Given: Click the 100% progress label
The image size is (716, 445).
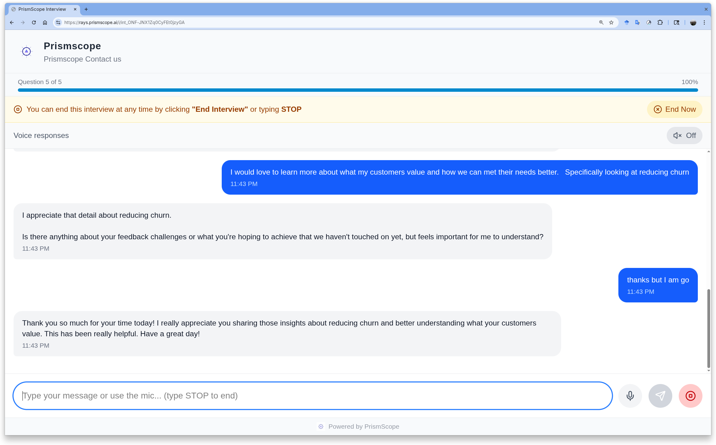Looking at the screenshot, I should pos(690,82).
